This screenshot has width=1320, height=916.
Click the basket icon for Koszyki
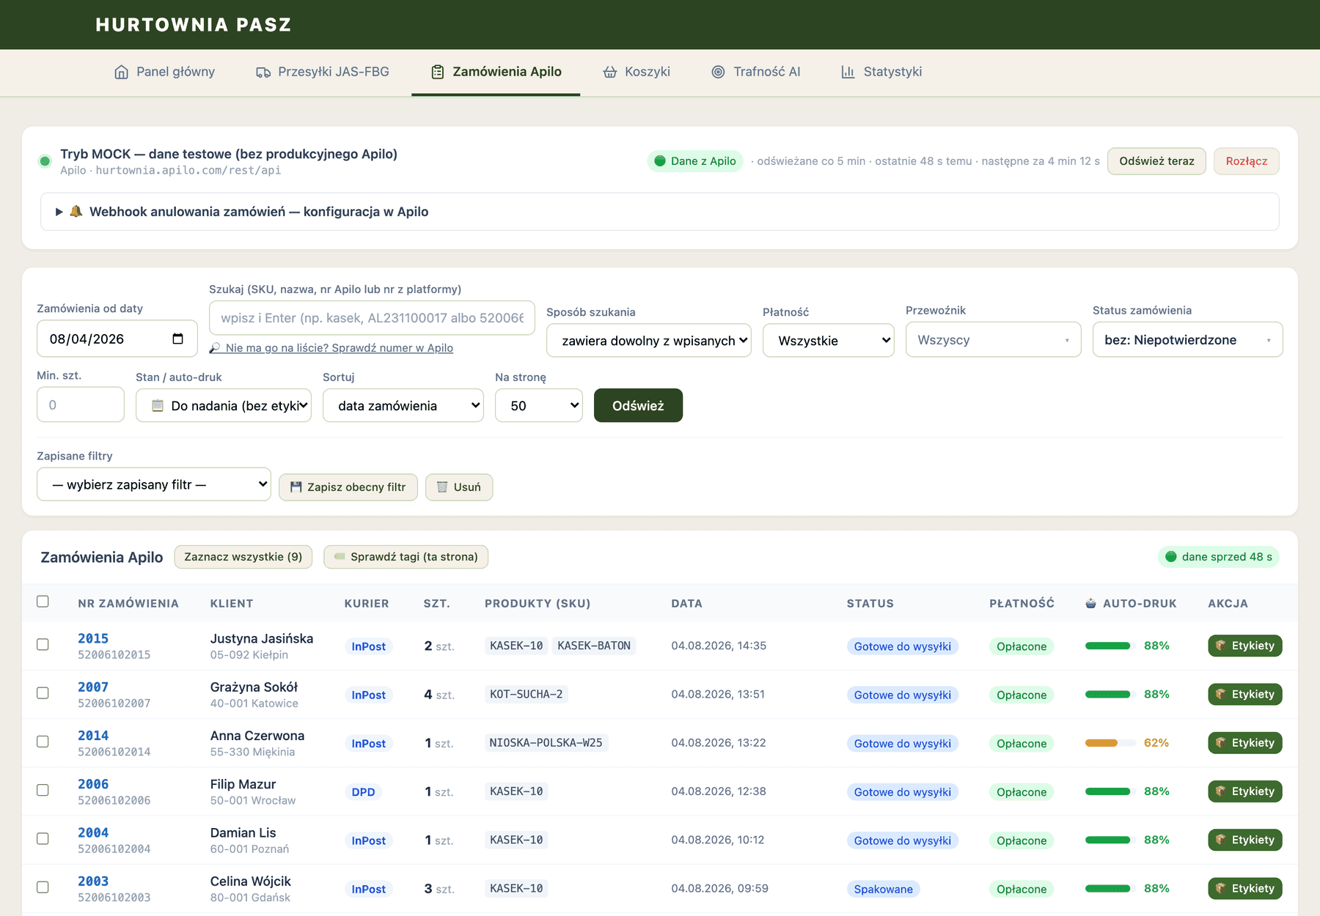pyautogui.click(x=610, y=72)
